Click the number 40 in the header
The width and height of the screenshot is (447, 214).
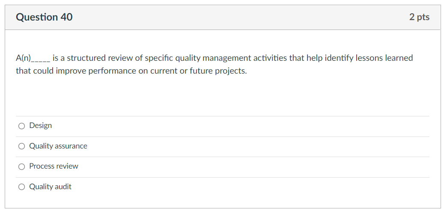tap(66, 17)
